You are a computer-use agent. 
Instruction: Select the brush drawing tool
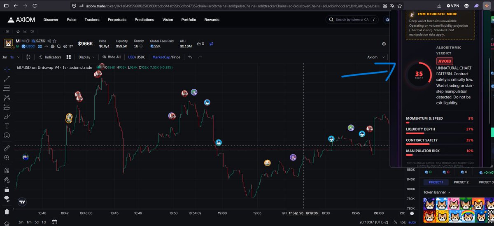[7, 117]
